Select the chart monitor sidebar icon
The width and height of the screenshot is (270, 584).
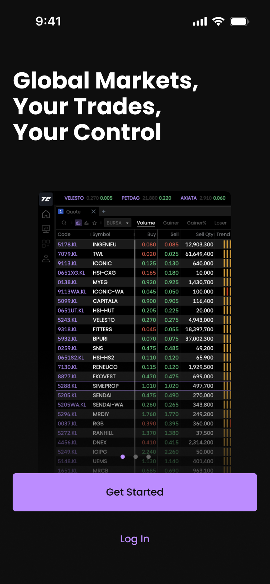pos(46,229)
